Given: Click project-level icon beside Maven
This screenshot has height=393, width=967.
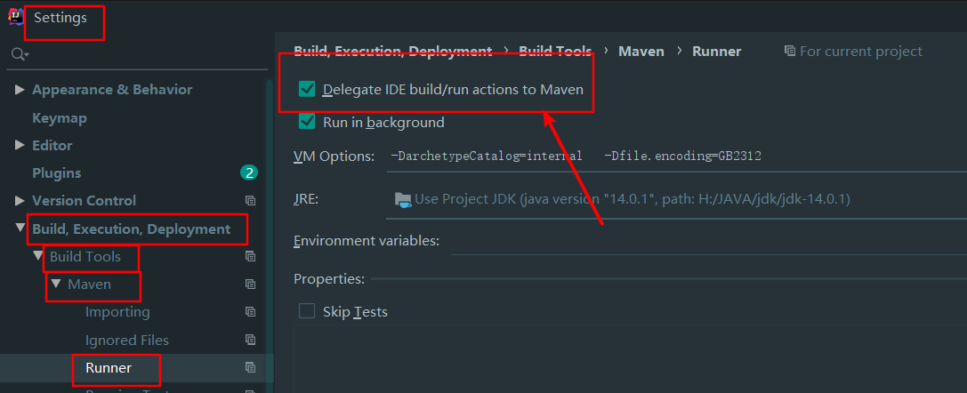Looking at the screenshot, I should [x=251, y=285].
